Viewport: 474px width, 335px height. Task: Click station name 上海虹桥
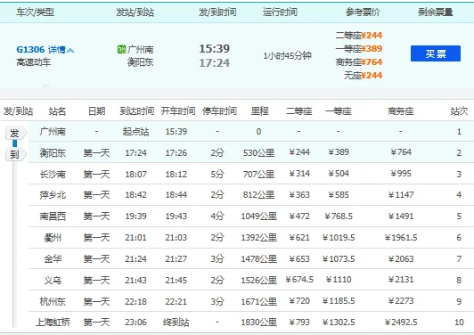[53, 323]
